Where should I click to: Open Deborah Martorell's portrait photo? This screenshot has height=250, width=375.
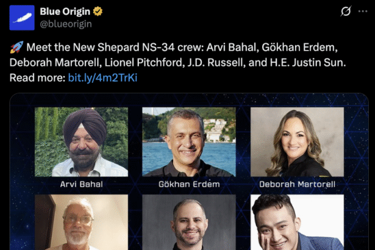pyautogui.click(x=297, y=142)
